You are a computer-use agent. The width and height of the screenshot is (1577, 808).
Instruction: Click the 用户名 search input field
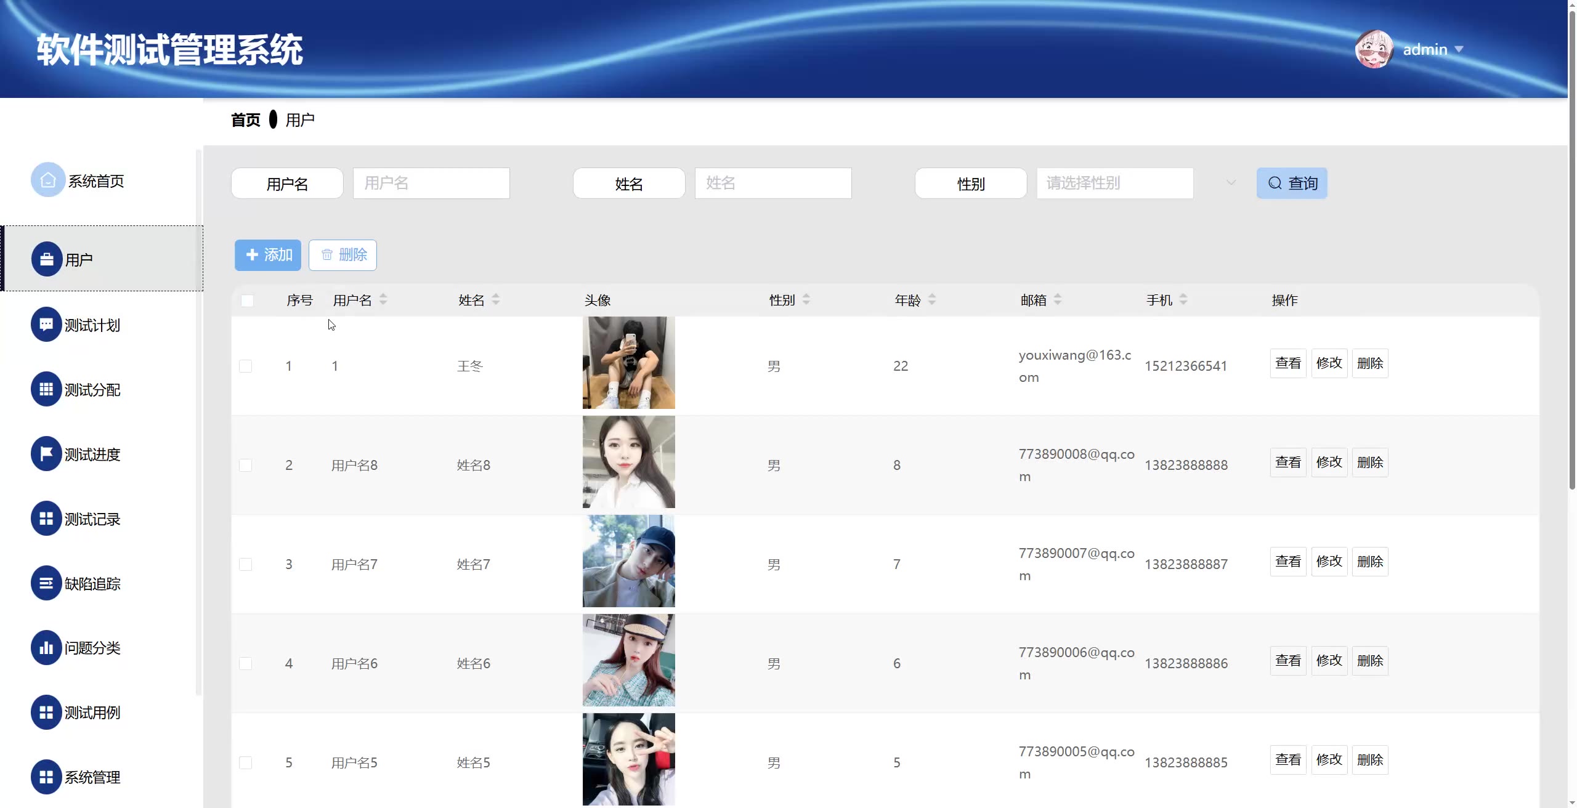tap(431, 183)
